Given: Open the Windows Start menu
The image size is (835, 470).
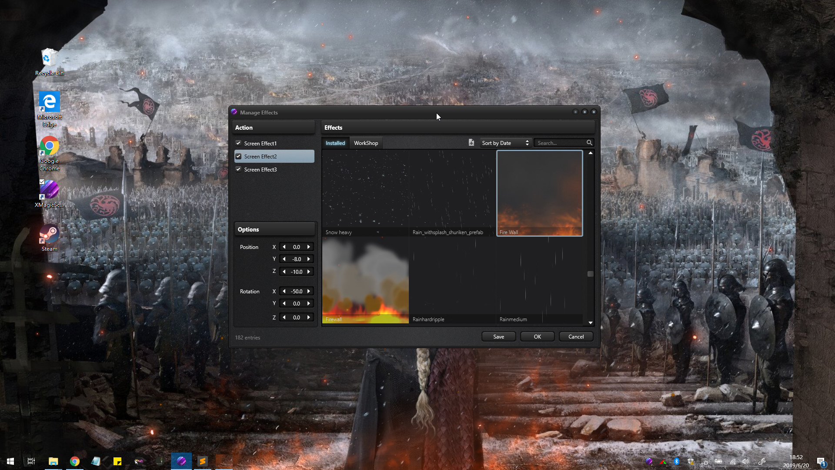Looking at the screenshot, I should [x=10, y=461].
